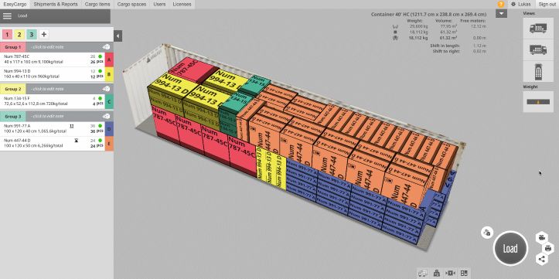Click the 36 pcs count for Num 991-77 A
The image size is (559, 279).
[x=97, y=131]
